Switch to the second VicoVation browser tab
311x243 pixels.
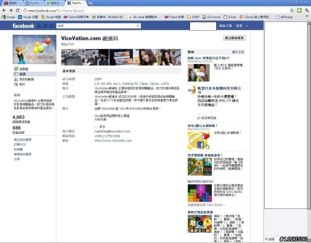pos(34,3)
